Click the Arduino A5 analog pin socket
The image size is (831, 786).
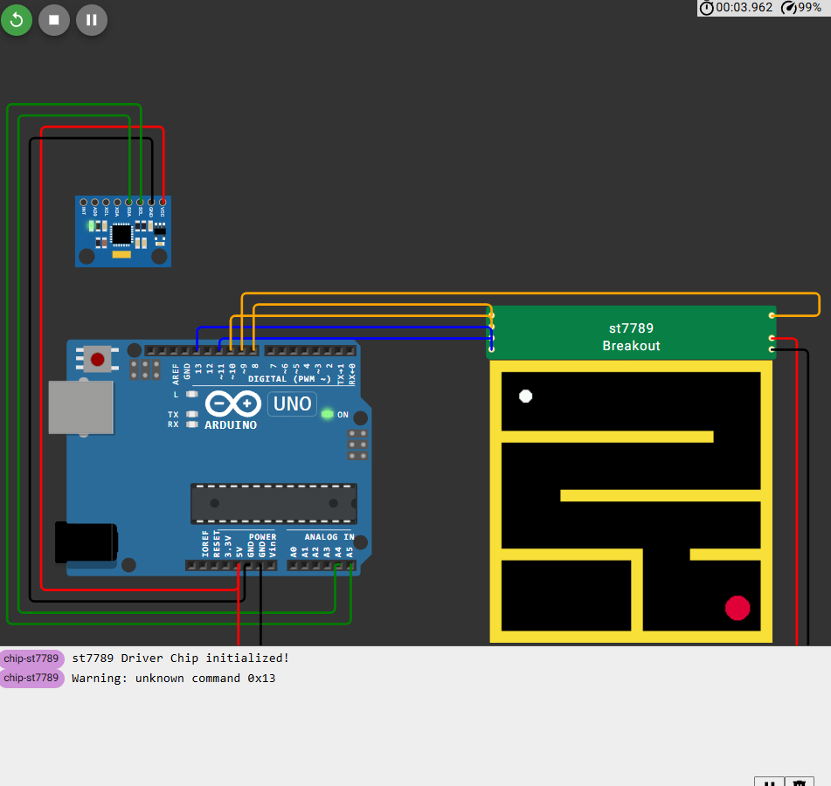coord(350,566)
